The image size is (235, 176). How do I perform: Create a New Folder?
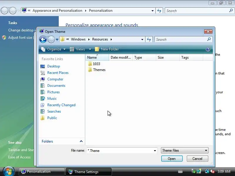click(x=107, y=49)
